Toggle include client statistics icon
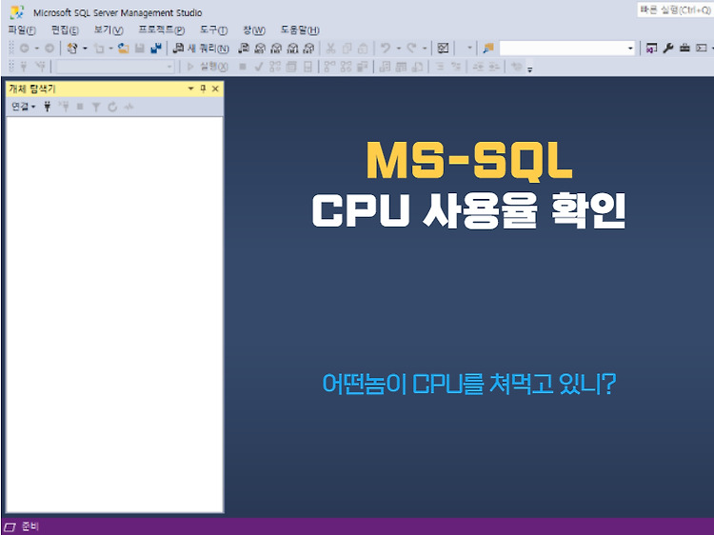This screenshot has height=535, width=714. tap(363, 67)
